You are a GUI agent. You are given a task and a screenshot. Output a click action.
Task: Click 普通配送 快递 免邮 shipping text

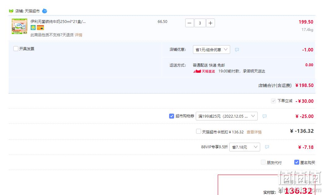209,65
